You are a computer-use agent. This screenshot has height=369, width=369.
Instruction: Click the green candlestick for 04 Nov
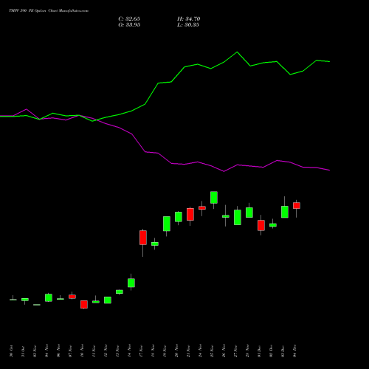click(x=49, y=297)
